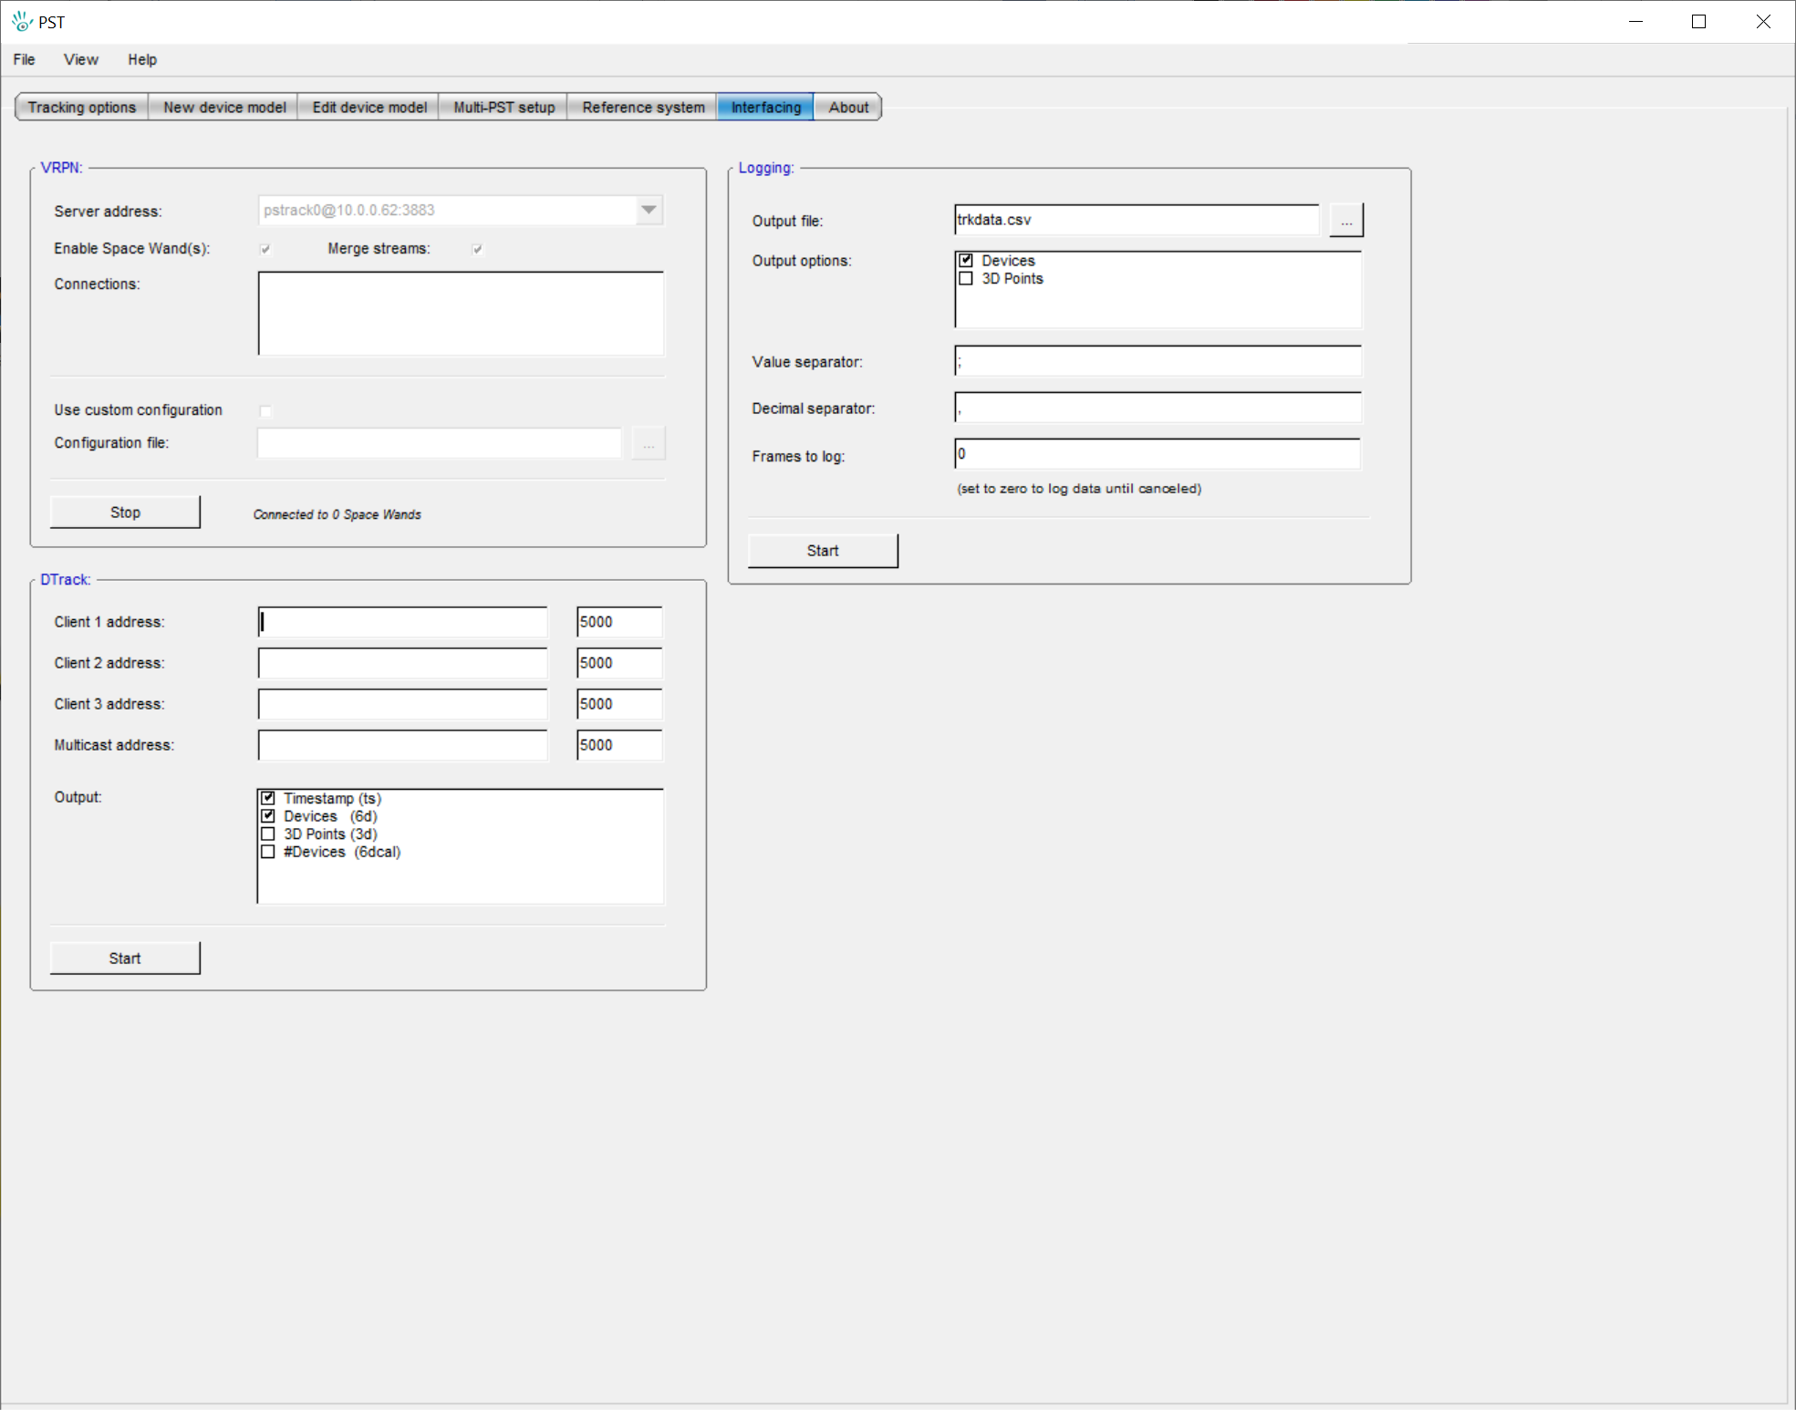Viewport: 1796px width, 1418px height.
Task: Check 3D Points (3d) DTrack output
Action: pos(268,834)
